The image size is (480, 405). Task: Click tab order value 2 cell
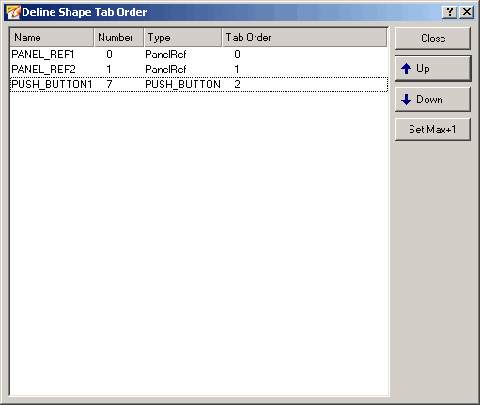tap(237, 85)
